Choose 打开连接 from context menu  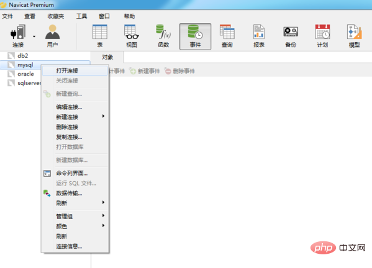pos(75,71)
